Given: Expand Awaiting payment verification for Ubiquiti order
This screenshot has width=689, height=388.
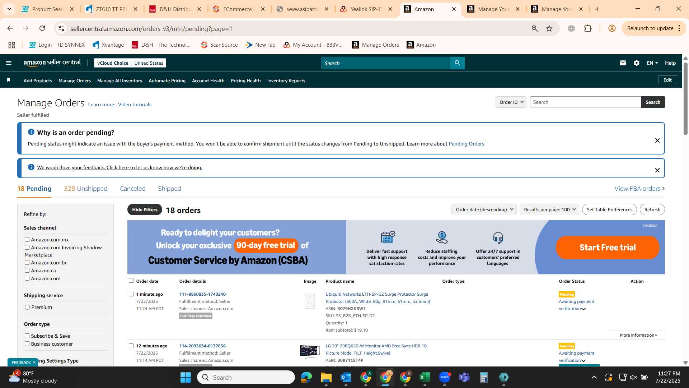Looking at the screenshot, I should pos(583,309).
